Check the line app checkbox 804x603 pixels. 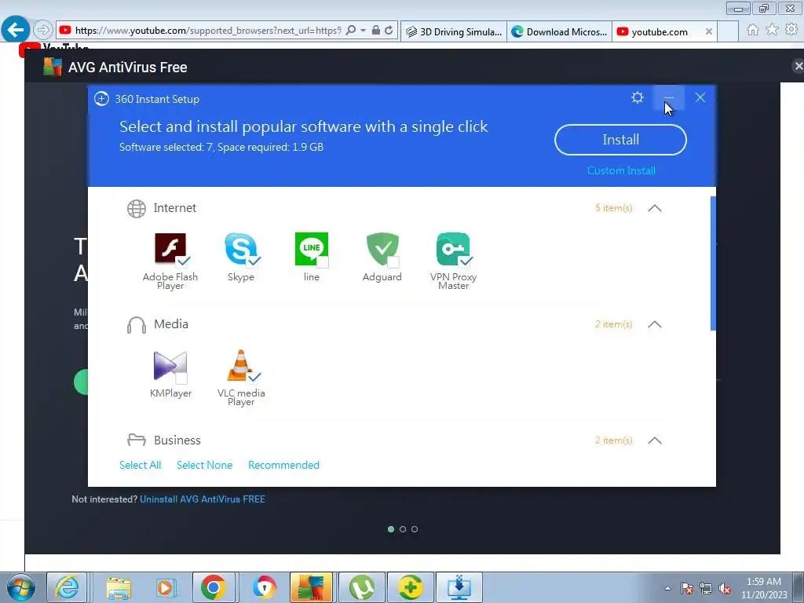323,262
